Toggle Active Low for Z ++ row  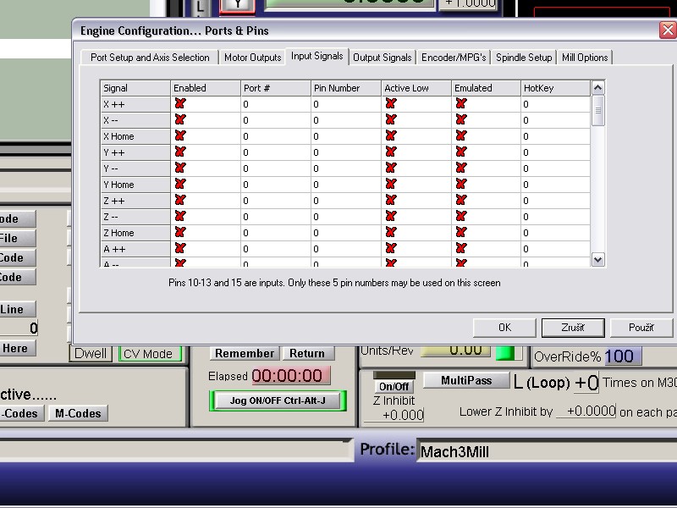tap(391, 201)
